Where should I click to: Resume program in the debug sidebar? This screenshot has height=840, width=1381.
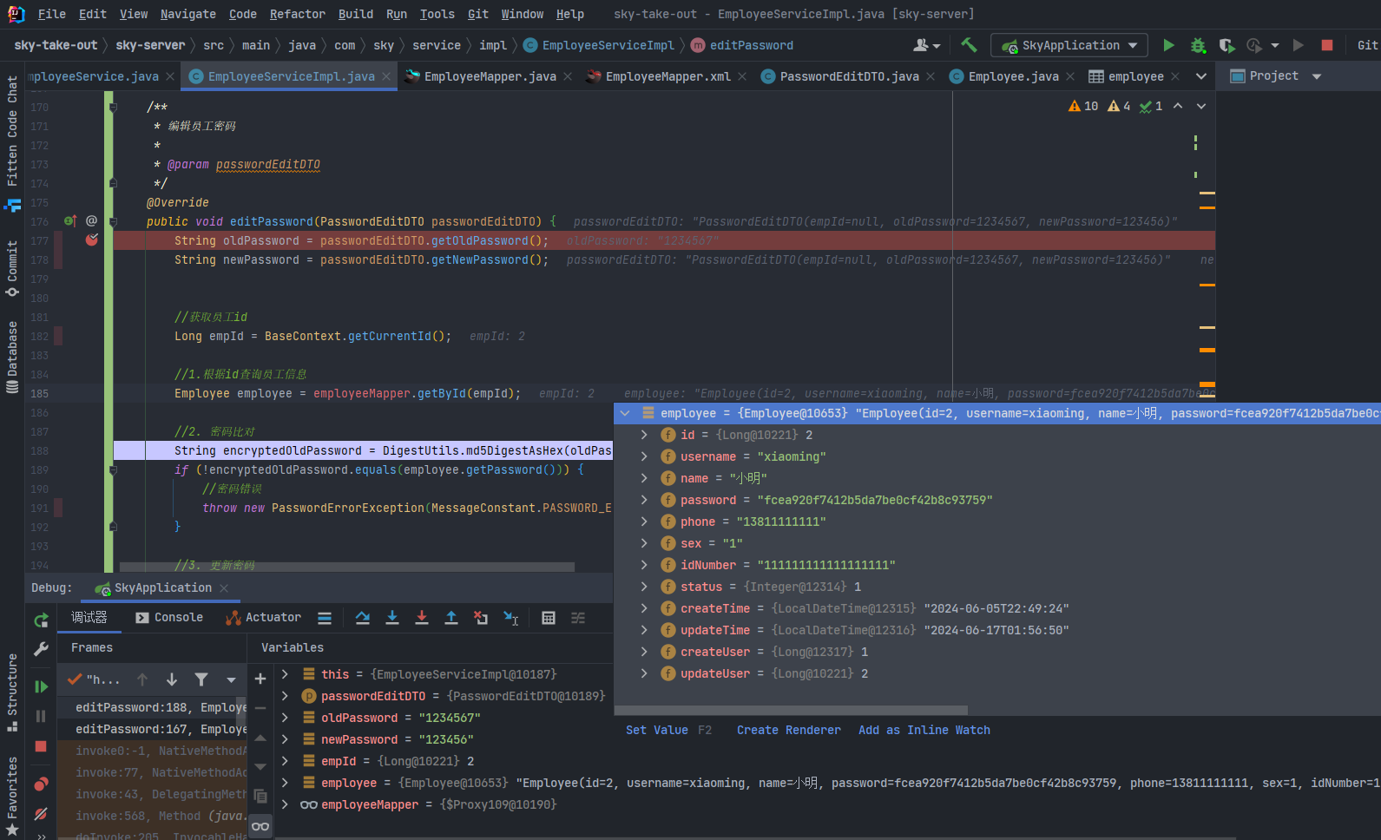41,686
